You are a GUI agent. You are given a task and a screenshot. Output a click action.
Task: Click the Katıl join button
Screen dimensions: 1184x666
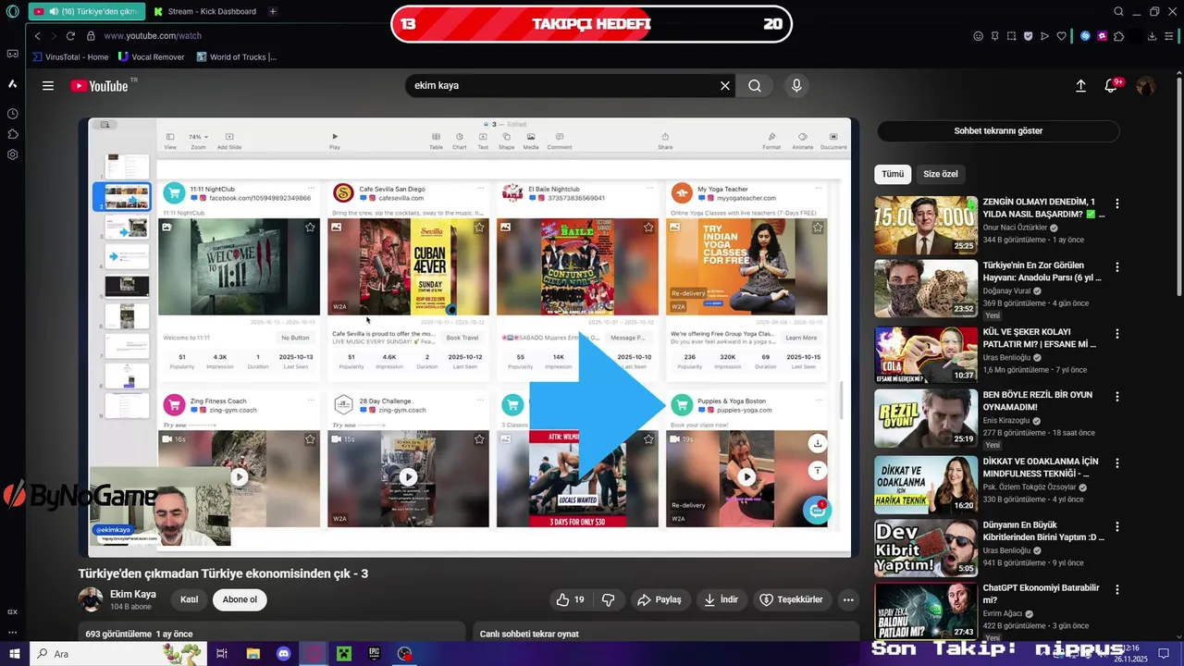coord(190,599)
